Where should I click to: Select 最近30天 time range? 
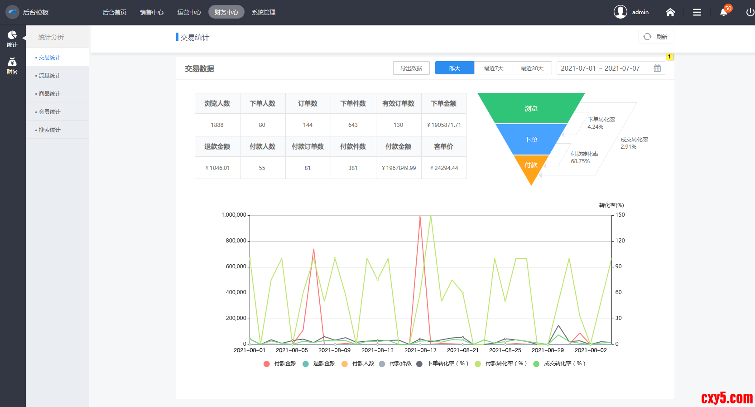[532, 68]
